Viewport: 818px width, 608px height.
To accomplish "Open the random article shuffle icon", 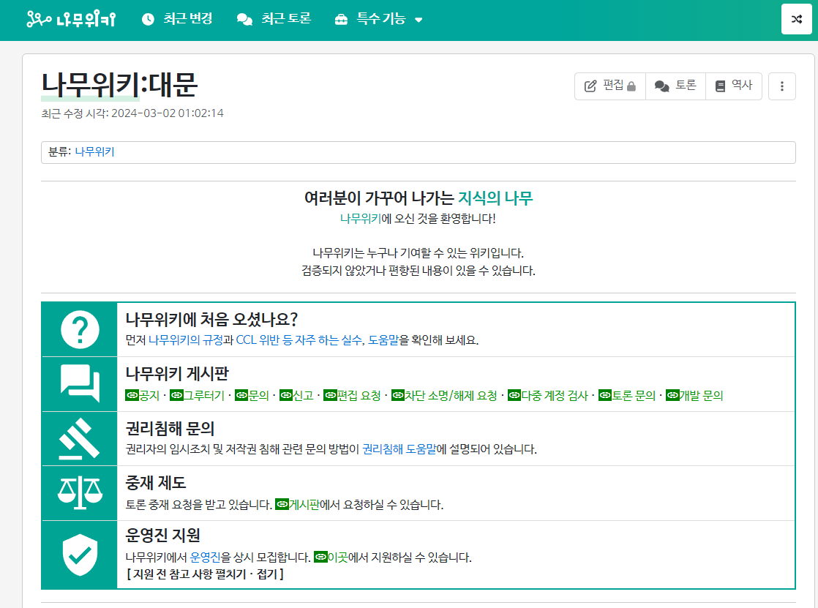I will pos(796,20).
